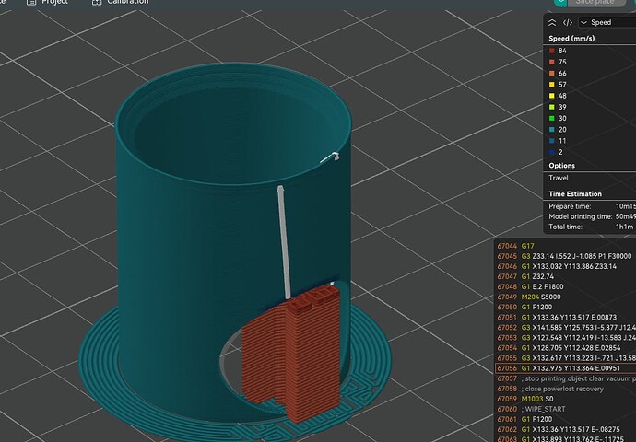Click the 30 mm/s speed color swatch
Viewport: 636px width, 442px height.
click(x=551, y=119)
